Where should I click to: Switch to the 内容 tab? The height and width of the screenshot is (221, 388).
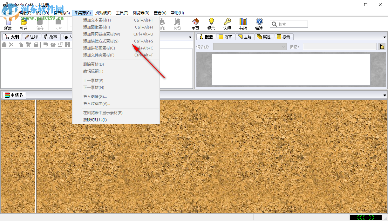click(x=226, y=36)
